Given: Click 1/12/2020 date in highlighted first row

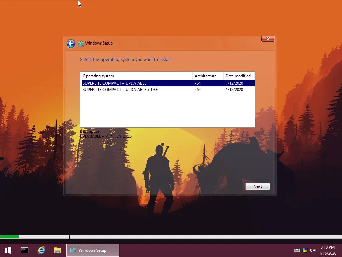Looking at the screenshot, I should click(x=234, y=83).
